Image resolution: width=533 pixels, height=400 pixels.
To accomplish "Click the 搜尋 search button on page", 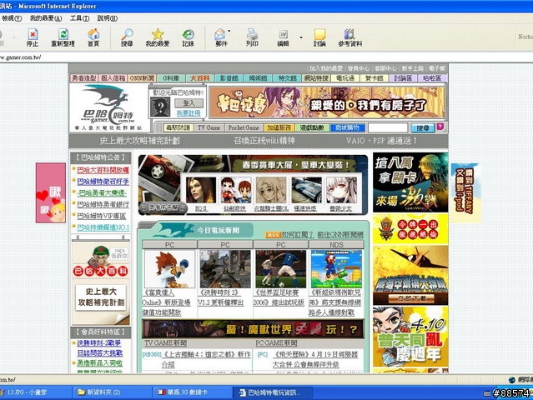I will pos(423,128).
